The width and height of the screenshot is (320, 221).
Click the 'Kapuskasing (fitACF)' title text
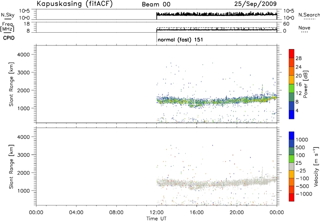click(x=74, y=4)
